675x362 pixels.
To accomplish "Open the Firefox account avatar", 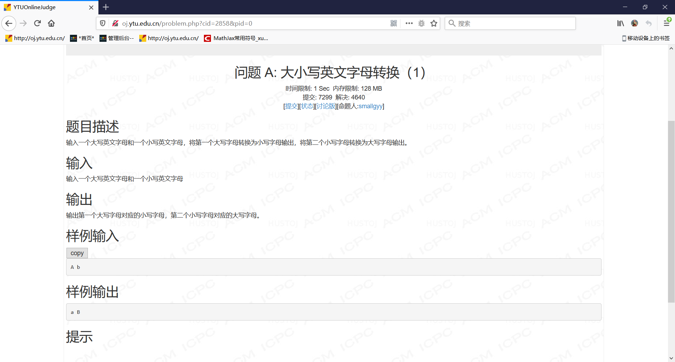I will pos(635,24).
